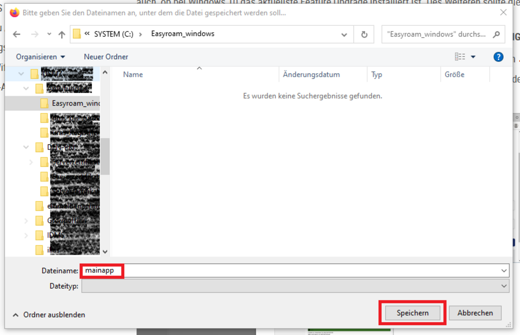Expand the IDMS folder in the tree
The height and width of the screenshot is (335, 520).
click(x=26, y=235)
